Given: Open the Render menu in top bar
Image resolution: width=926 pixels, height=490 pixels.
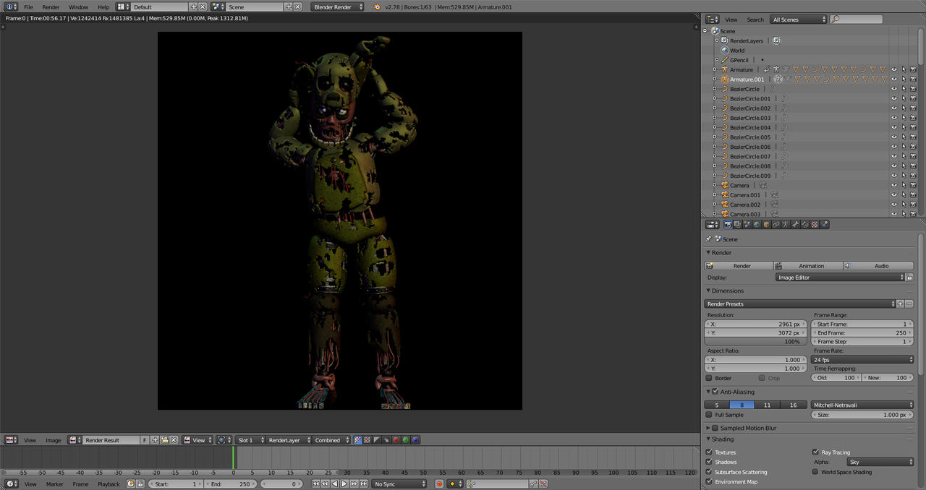Looking at the screenshot, I should point(51,7).
